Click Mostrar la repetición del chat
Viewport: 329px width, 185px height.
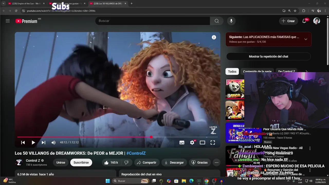click(268, 57)
